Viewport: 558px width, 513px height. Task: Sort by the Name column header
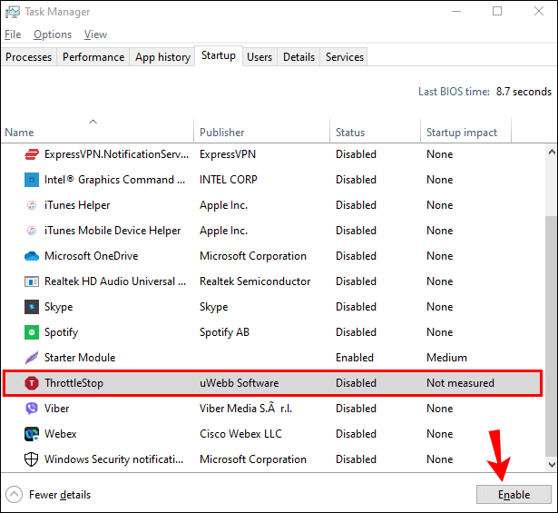coord(97,131)
